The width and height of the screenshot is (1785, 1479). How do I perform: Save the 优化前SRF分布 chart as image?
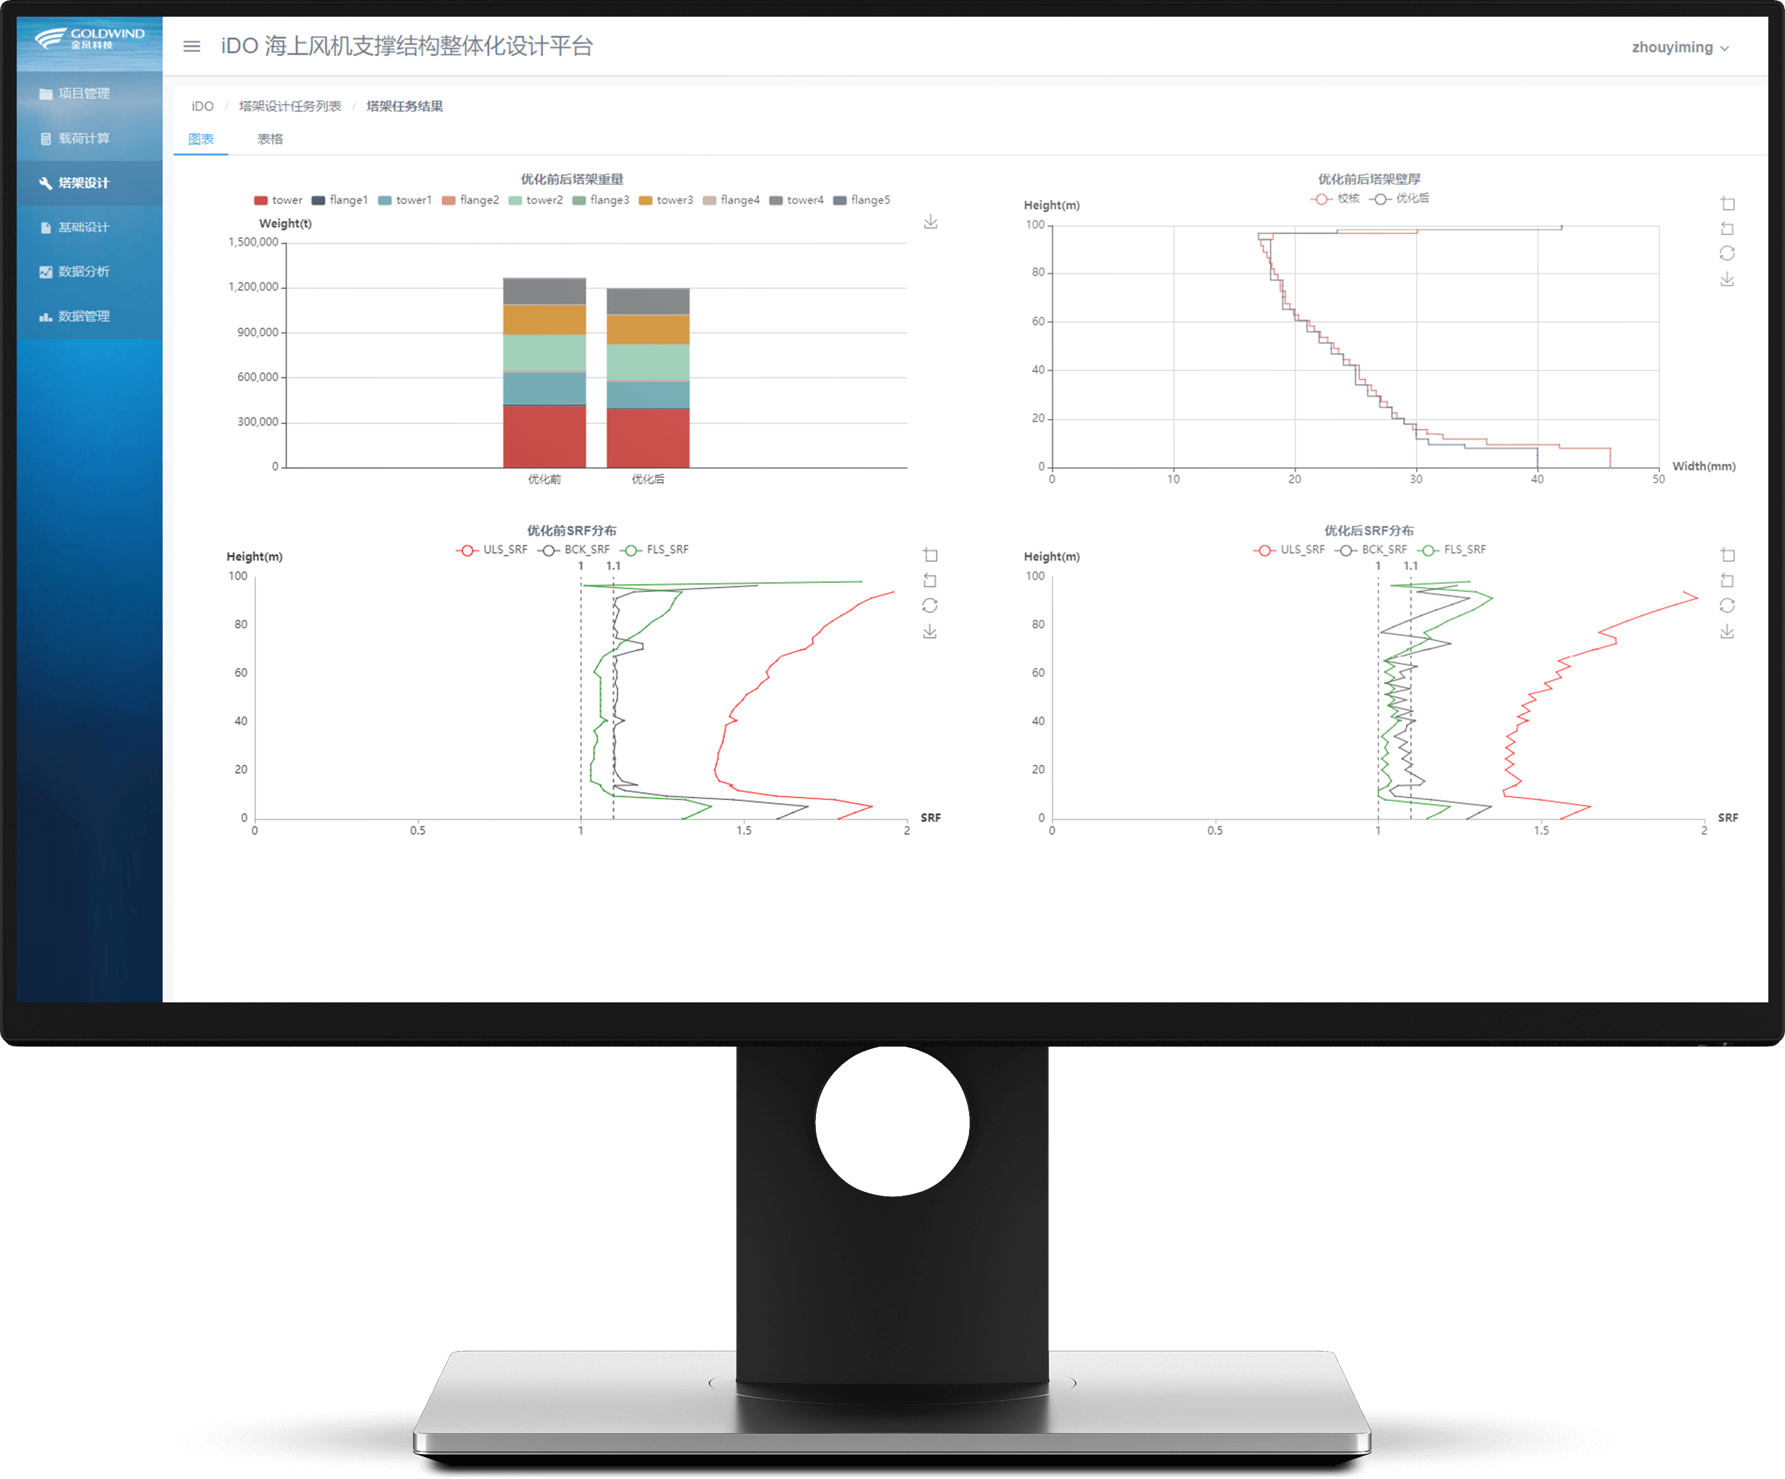(930, 632)
